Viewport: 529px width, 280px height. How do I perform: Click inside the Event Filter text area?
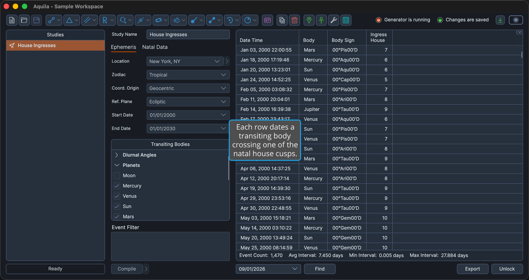tap(170, 246)
